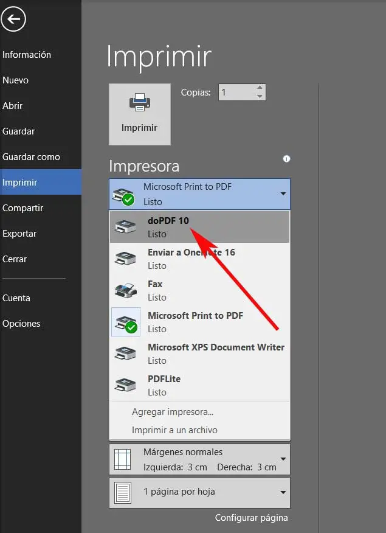This screenshot has height=533, width=386.
Task: Select the doPDF 10 printer icon
Action: coord(126,226)
